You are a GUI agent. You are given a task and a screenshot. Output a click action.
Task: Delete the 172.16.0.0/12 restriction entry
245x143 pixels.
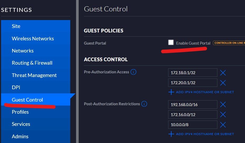[223, 115]
